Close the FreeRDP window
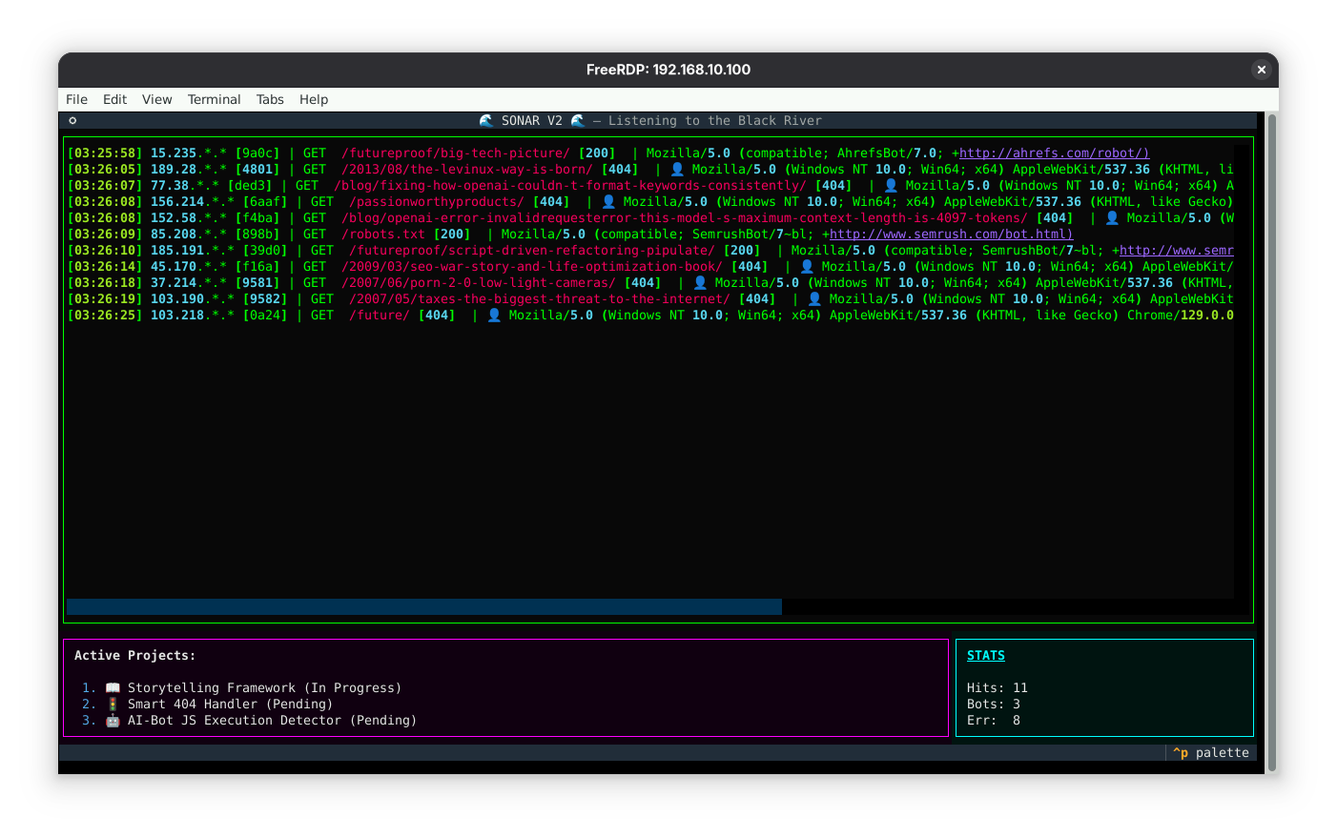Screen dimensions: 1337x838 coord(1261,70)
